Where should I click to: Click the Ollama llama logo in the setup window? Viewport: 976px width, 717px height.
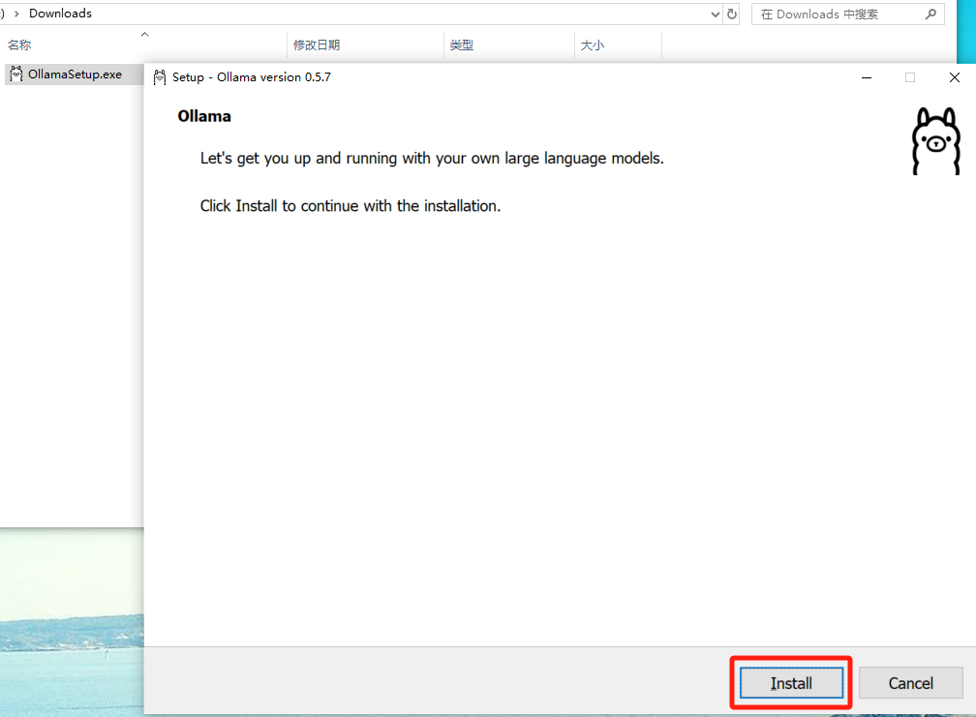tap(935, 141)
